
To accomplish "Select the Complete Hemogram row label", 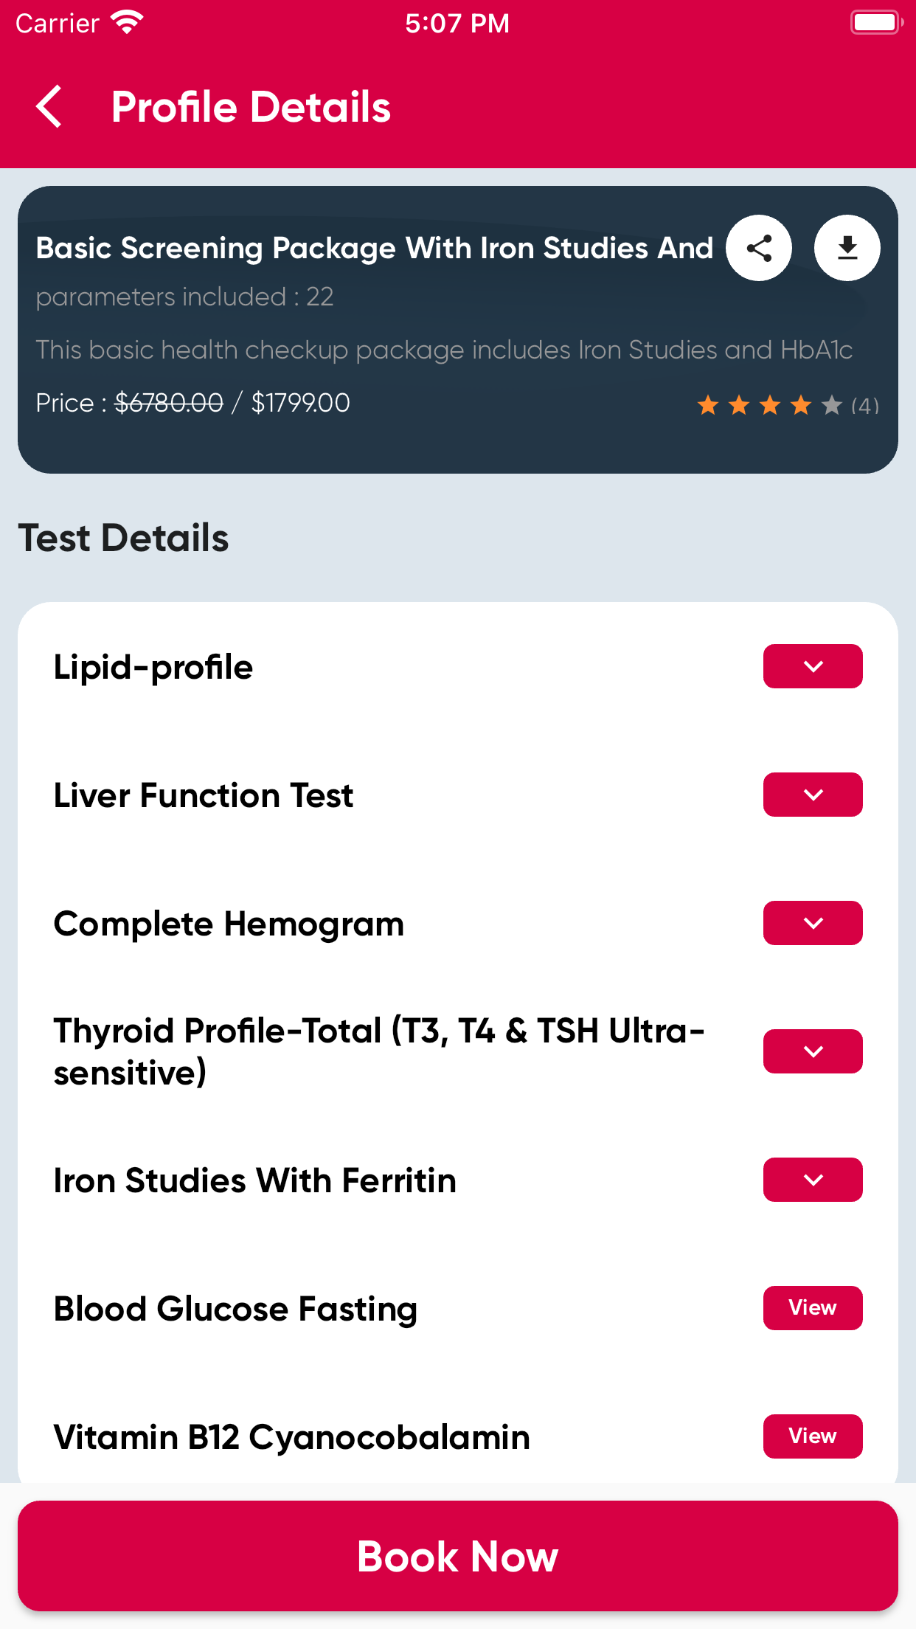I will click(x=229, y=924).
